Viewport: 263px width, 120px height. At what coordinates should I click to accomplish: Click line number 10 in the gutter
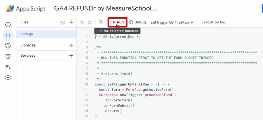tap(86, 84)
